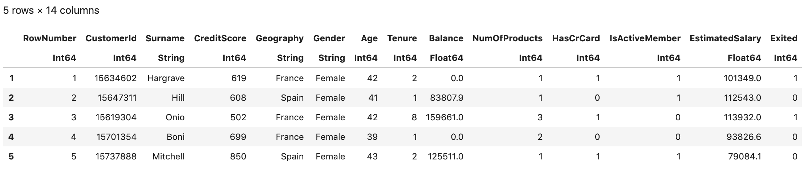This screenshot has height=179, width=804.
Task: Select the Surname column header
Action: tap(165, 38)
